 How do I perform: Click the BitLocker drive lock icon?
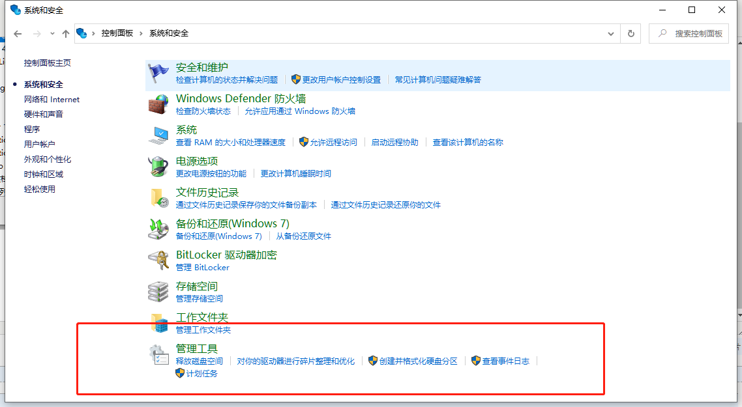click(x=158, y=260)
